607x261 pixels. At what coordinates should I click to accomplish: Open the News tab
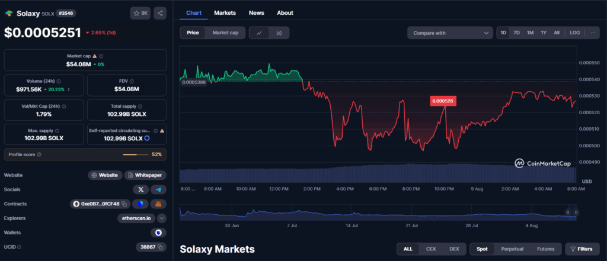click(256, 13)
